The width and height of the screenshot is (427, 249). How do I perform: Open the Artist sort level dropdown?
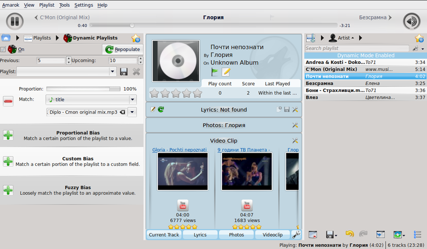[x=342, y=38]
